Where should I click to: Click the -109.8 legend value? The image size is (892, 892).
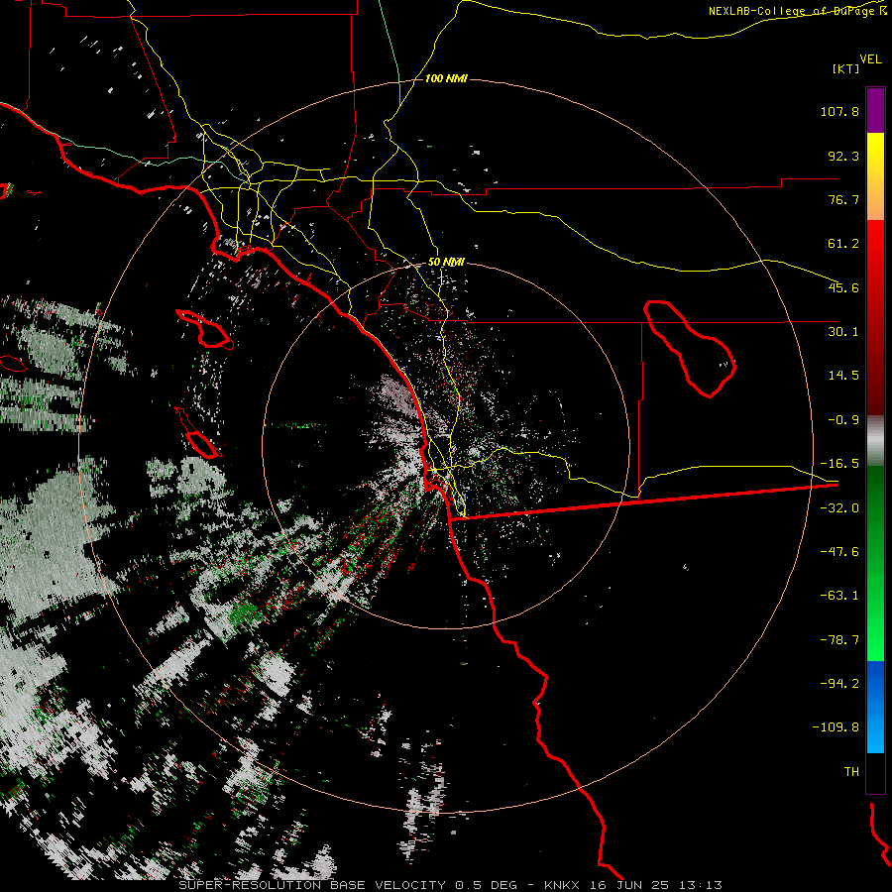point(836,727)
